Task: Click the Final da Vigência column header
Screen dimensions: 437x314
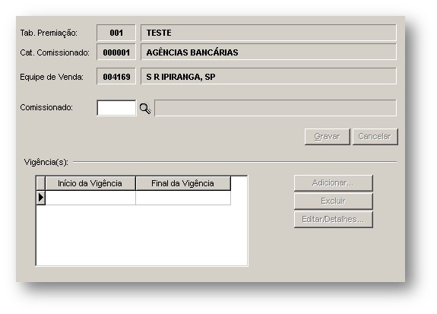Action: (x=183, y=183)
